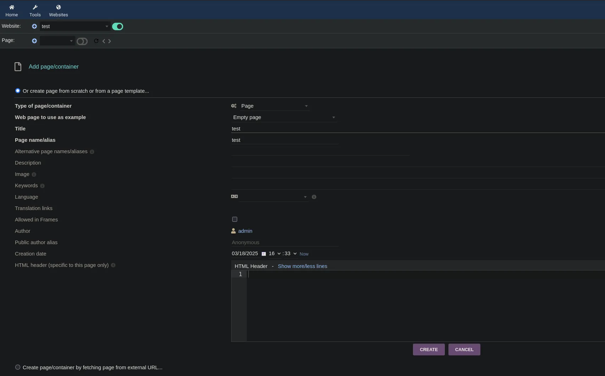Select fetch page from external URL option
The width and height of the screenshot is (605, 376).
[x=18, y=367]
